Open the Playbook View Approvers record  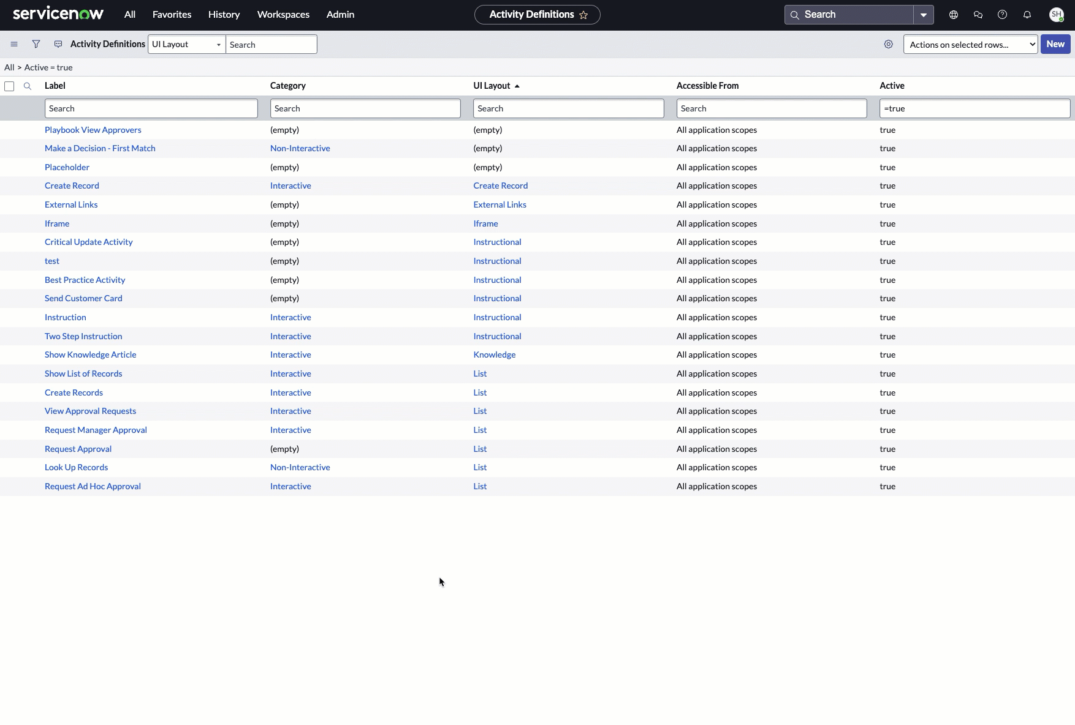coord(93,130)
